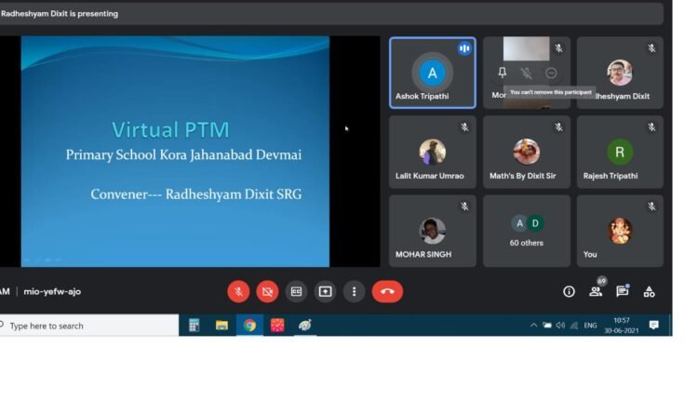This screenshot has width=698, height=400.
Task: Switch to Chrome in the taskbar
Action: coord(249,326)
